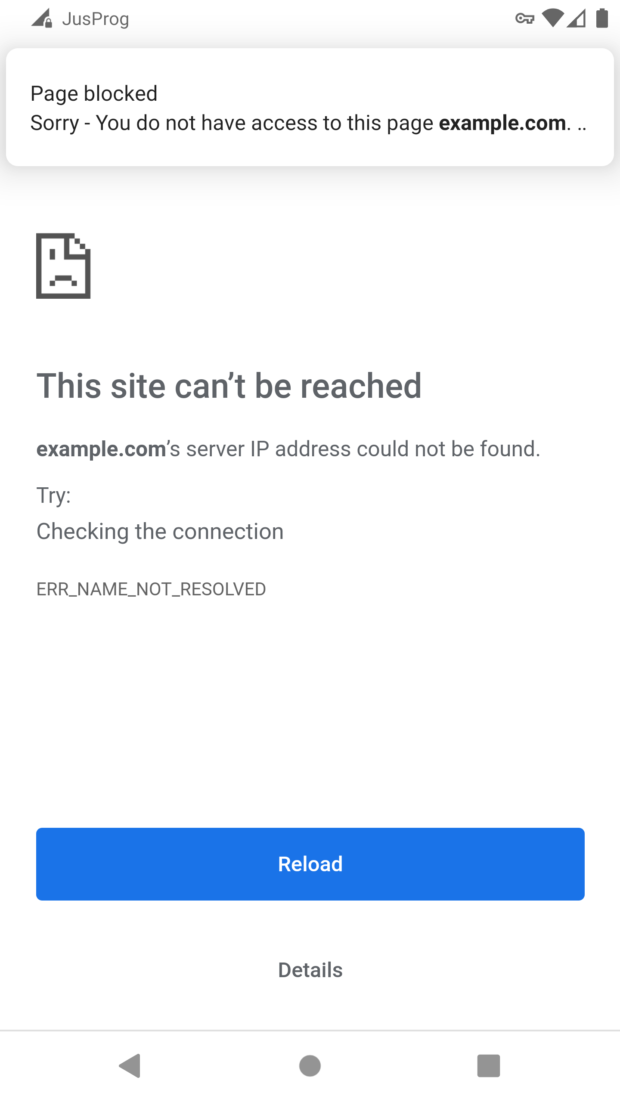Tap the Wi-Fi signal status icon
The height and width of the screenshot is (1102, 620).
click(553, 19)
